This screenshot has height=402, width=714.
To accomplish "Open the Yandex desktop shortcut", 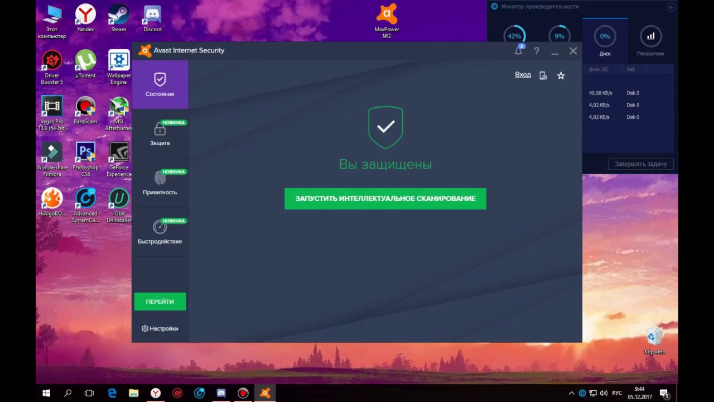I will tap(85, 19).
